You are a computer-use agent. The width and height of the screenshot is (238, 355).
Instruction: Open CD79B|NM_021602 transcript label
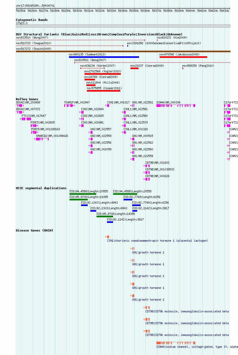[157, 163]
